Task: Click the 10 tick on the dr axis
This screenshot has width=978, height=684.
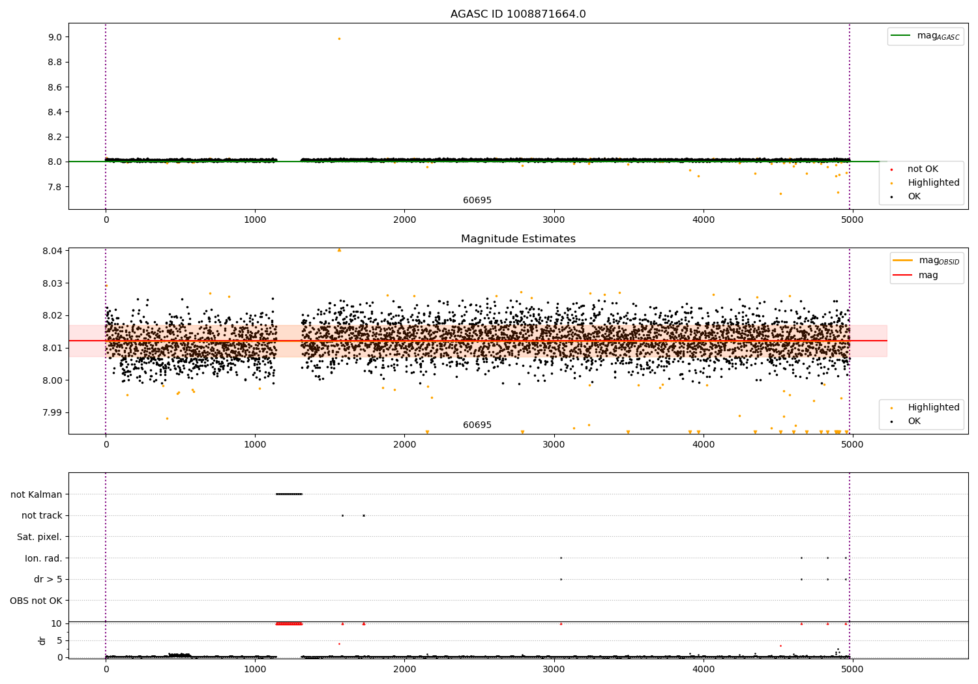Action: pos(57,623)
